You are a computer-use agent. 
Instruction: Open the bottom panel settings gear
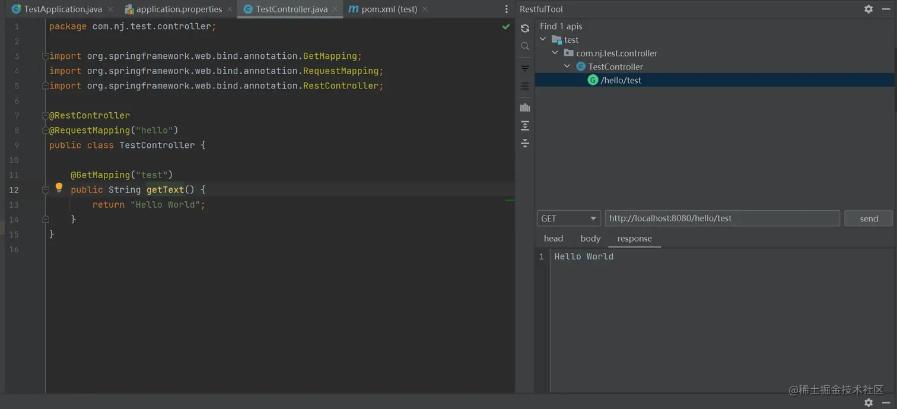869,402
